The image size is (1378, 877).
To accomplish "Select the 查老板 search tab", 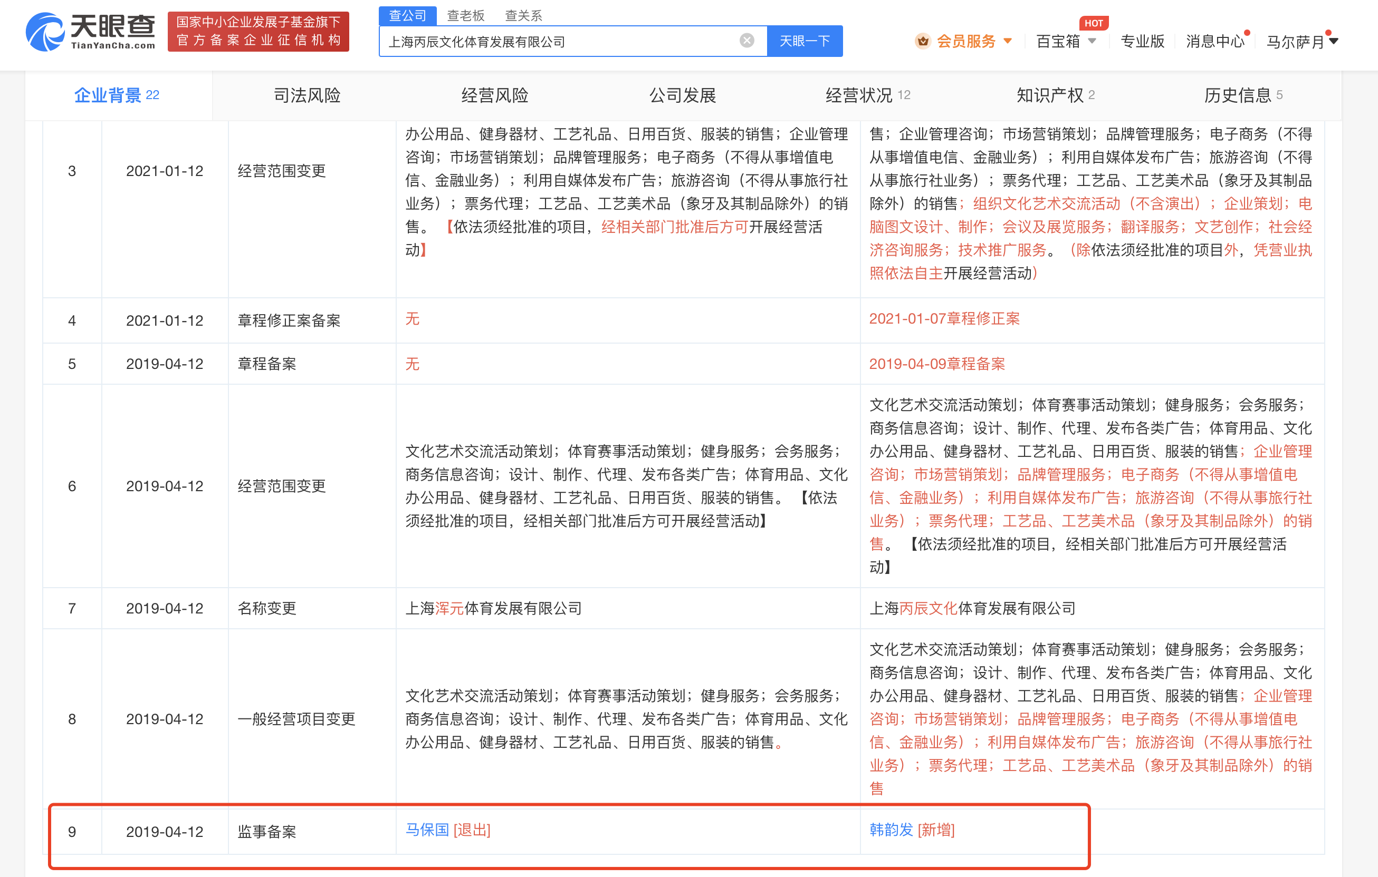I will 465,15.
